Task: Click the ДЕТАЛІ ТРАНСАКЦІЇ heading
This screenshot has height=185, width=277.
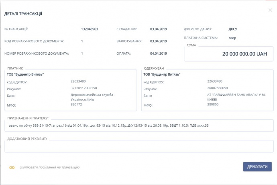Action: tap(23, 14)
